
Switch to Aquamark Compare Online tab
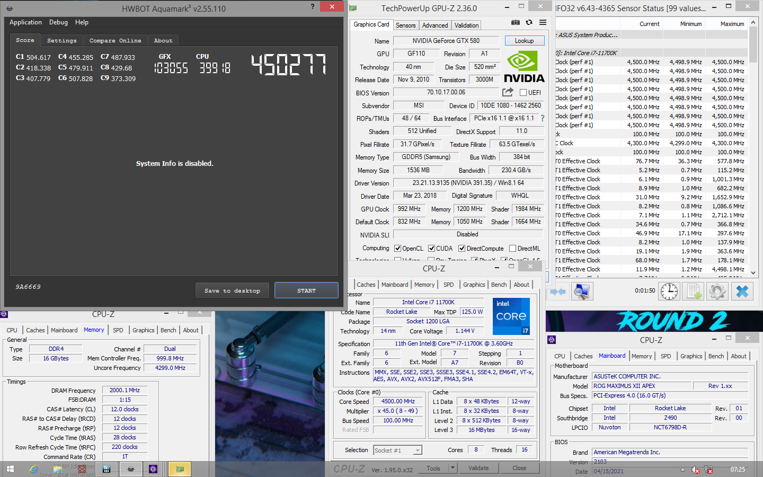115,40
